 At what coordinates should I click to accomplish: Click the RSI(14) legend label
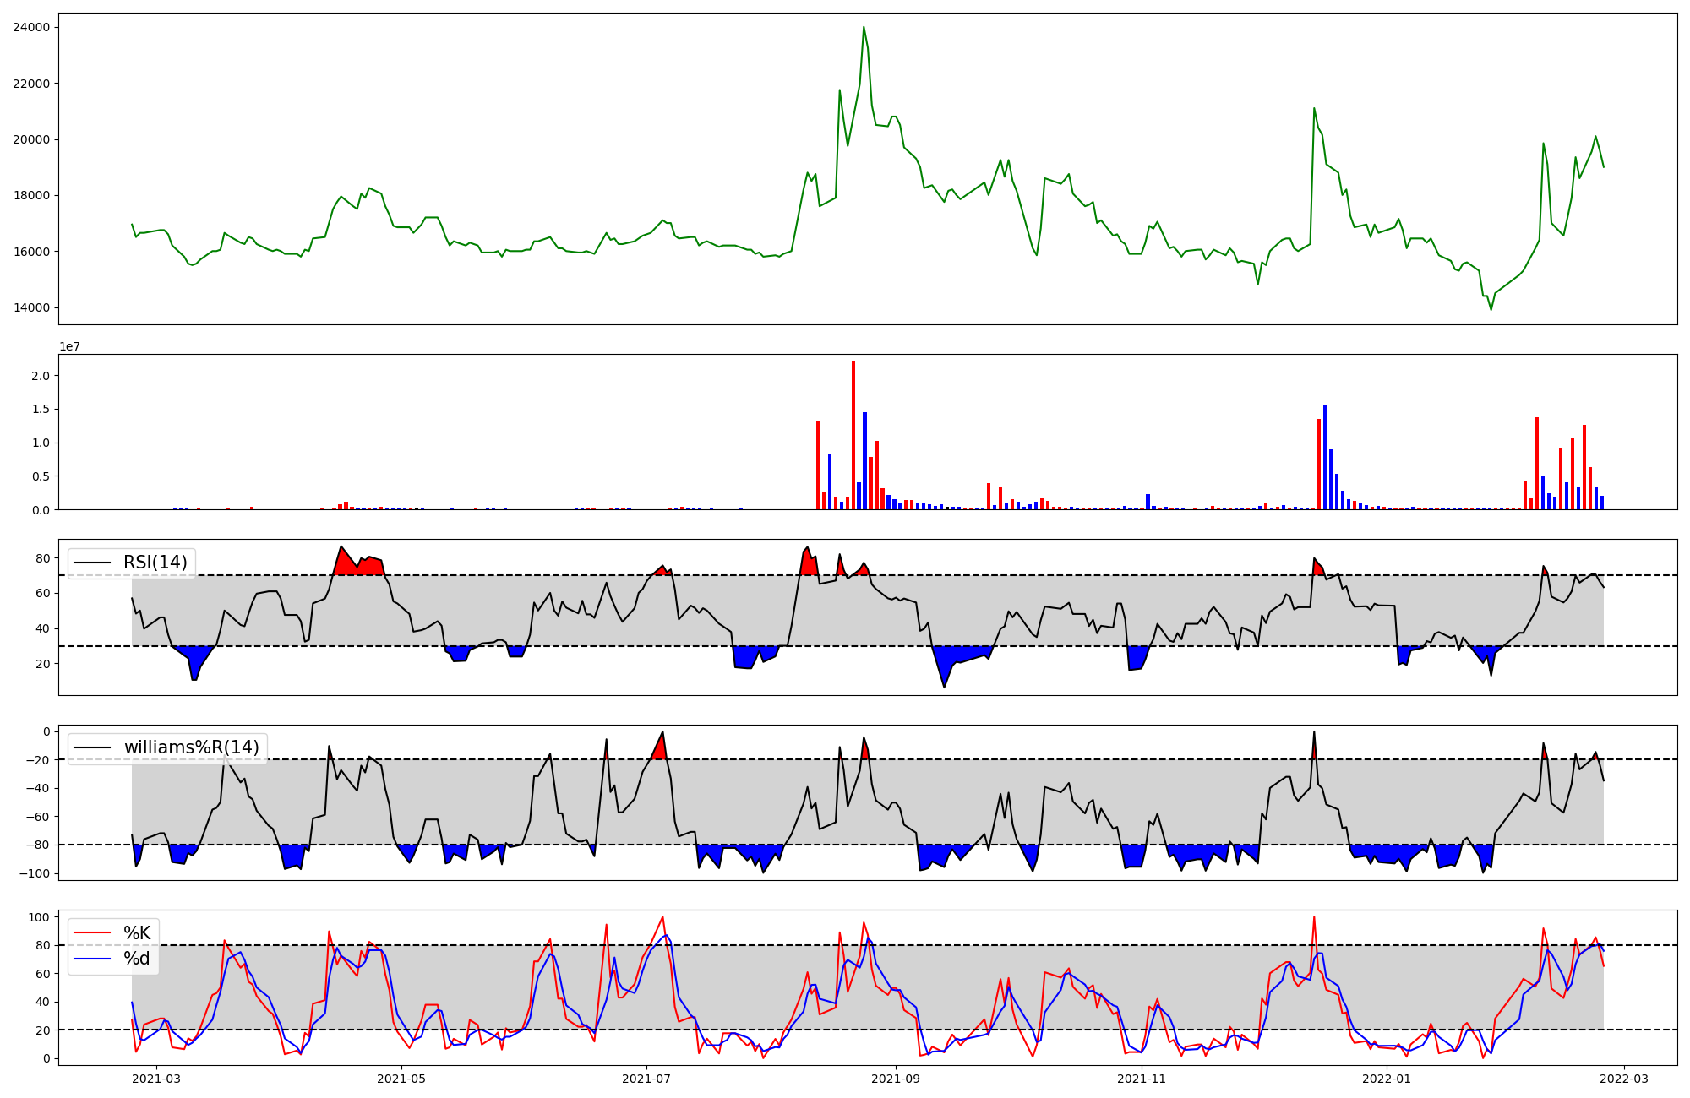point(155,563)
